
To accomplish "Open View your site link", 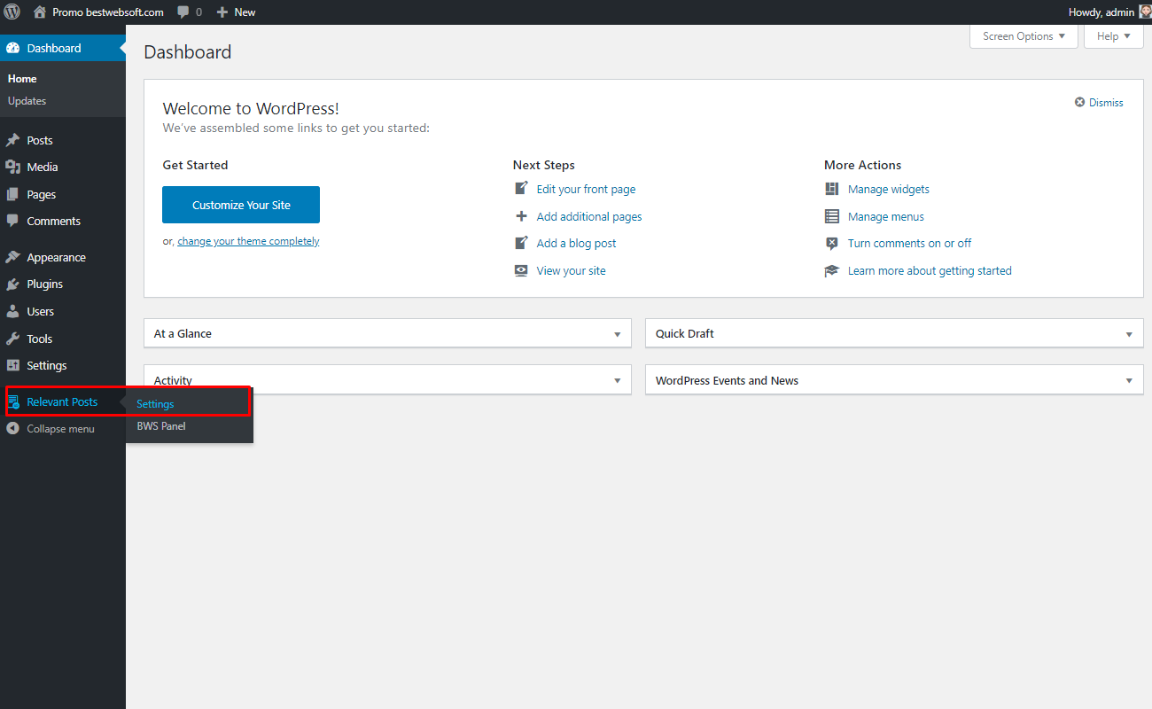I will (572, 270).
